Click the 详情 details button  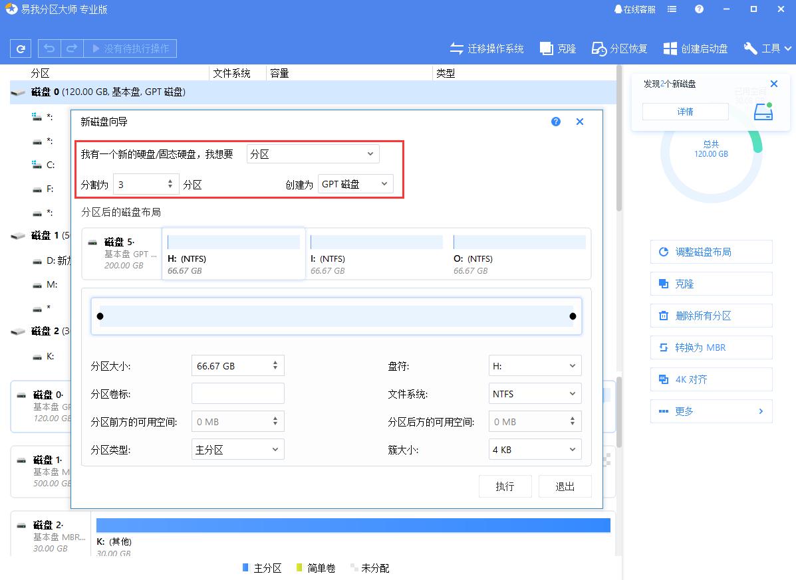click(x=685, y=111)
